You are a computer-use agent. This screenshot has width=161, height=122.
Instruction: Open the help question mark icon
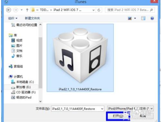(x=152, y=18)
